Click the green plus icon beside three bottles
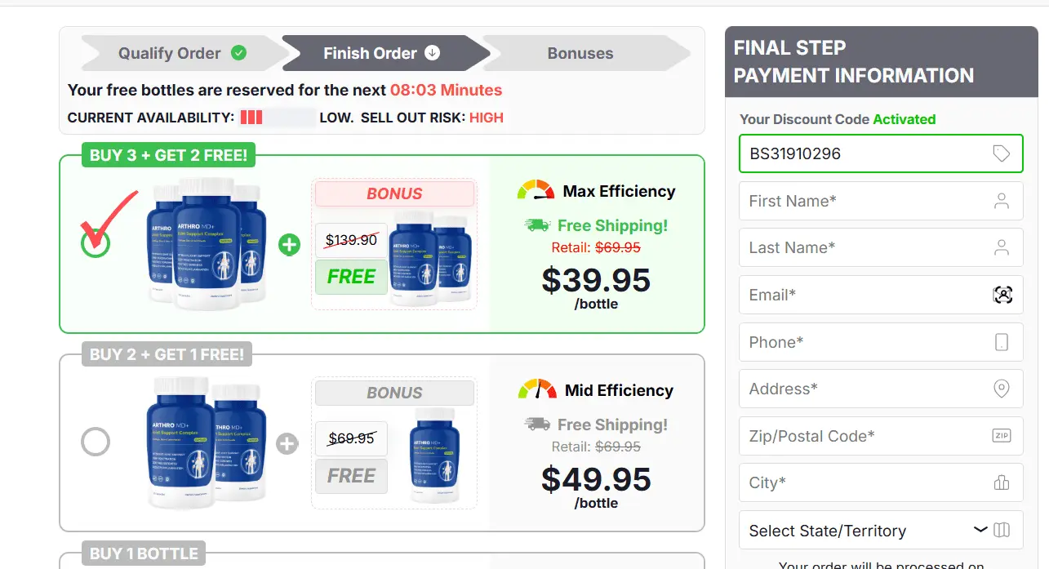Screen dimensions: 1049x569 pos(290,244)
